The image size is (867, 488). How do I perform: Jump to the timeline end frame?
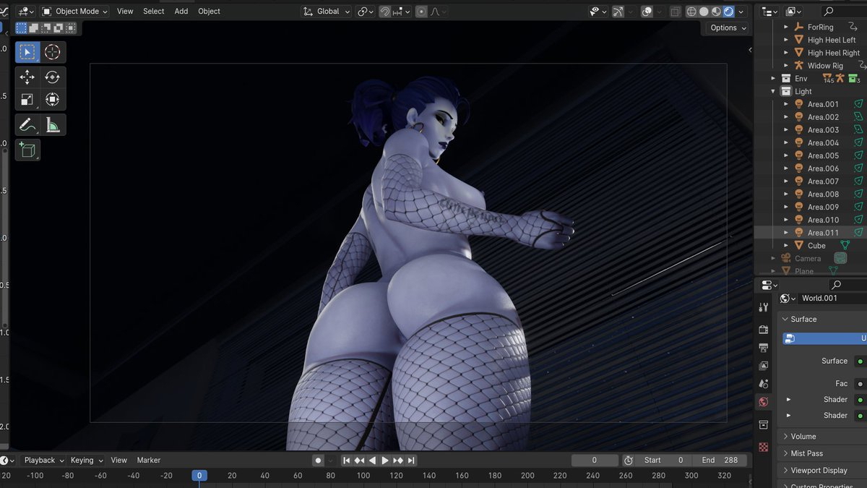pyautogui.click(x=411, y=461)
